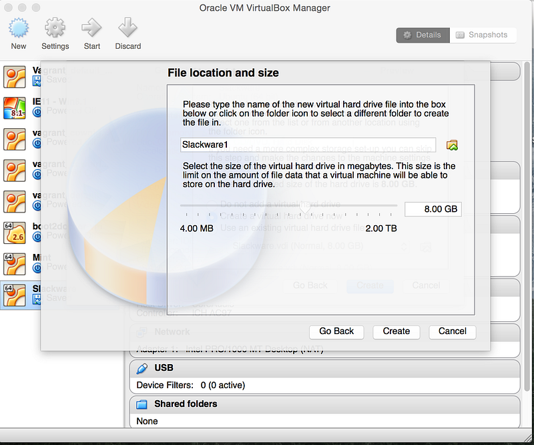This screenshot has width=534, height=445.
Task: Click the Shared folders section icon
Action: pyautogui.click(x=142, y=404)
